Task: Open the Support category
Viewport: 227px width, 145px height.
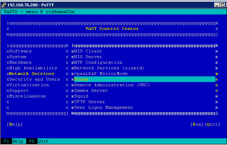Action: pos(19,90)
